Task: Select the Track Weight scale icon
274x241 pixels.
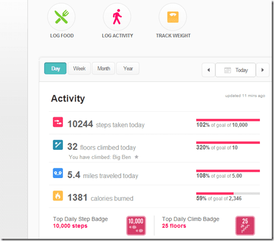Action: pyautogui.click(x=173, y=17)
